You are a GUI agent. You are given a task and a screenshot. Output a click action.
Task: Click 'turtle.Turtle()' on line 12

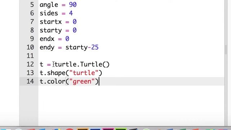(x=82, y=64)
